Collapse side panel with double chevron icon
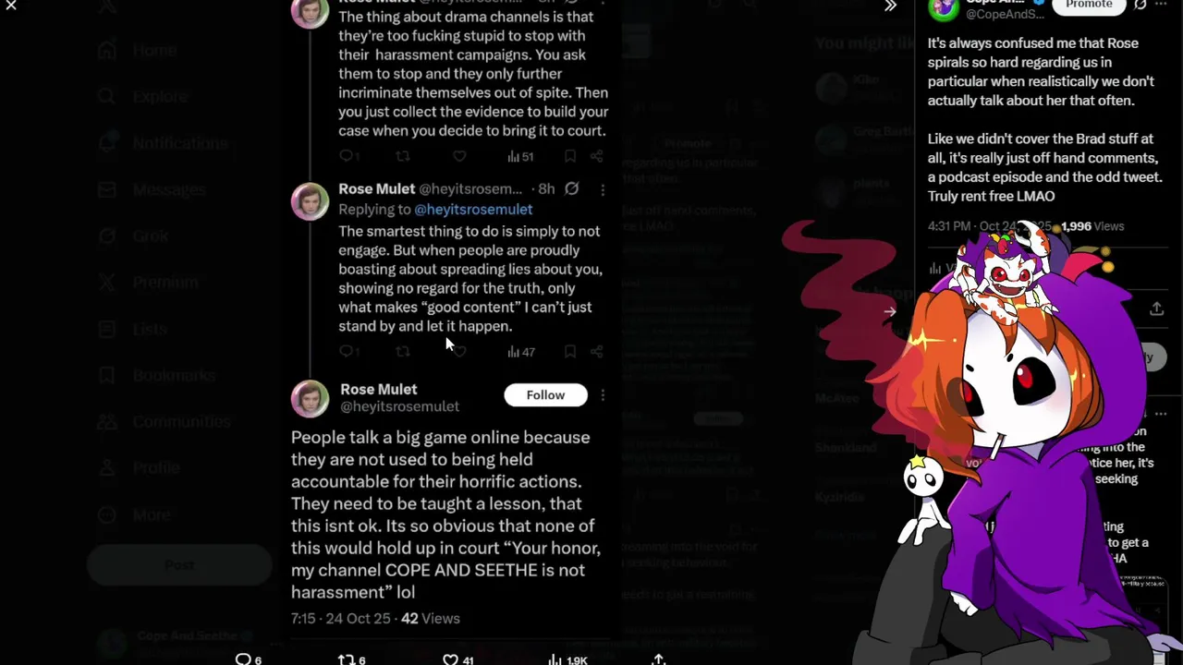This screenshot has height=665, width=1183. pyautogui.click(x=890, y=6)
